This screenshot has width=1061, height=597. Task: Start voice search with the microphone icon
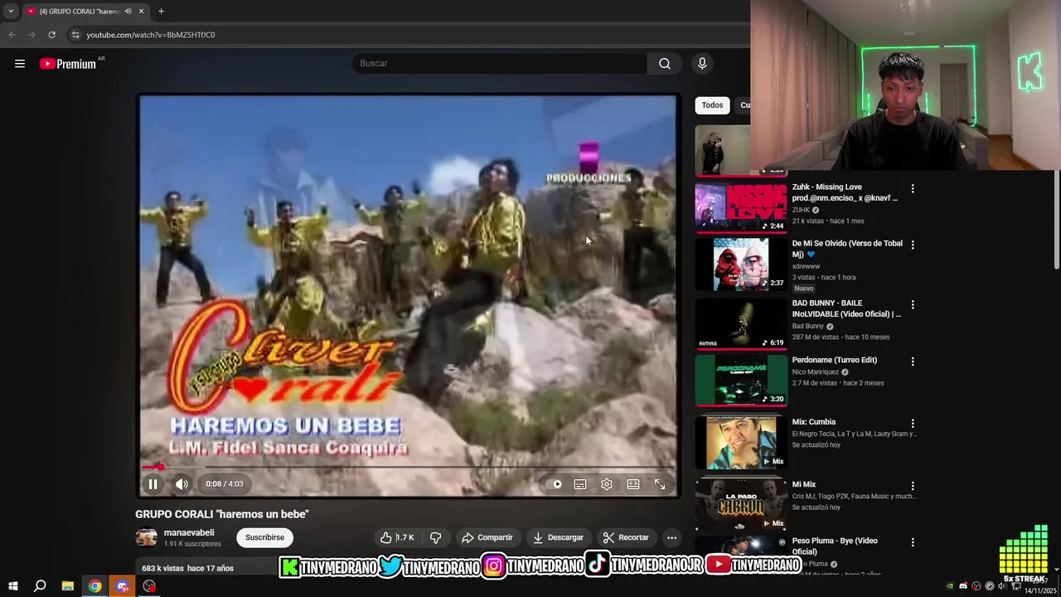tap(702, 64)
